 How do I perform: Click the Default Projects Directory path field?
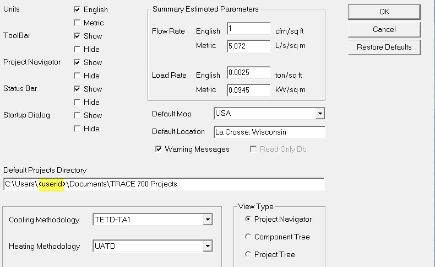164,184
